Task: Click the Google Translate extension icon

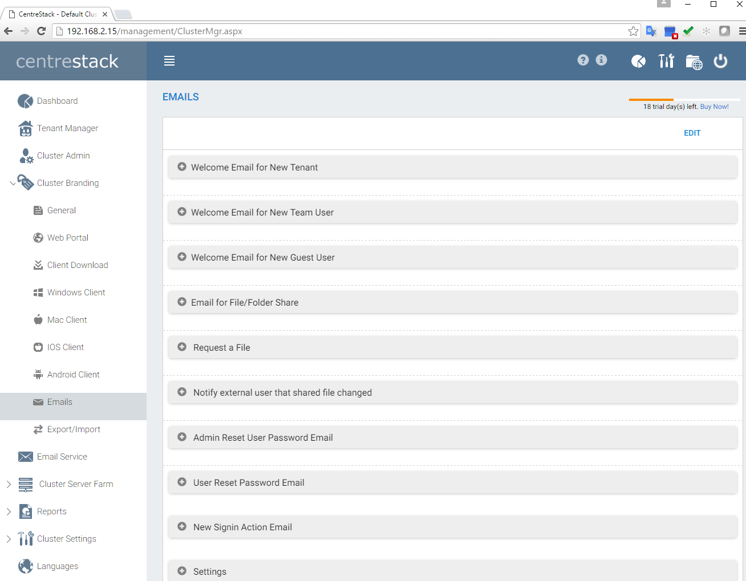Action: [x=651, y=31]
